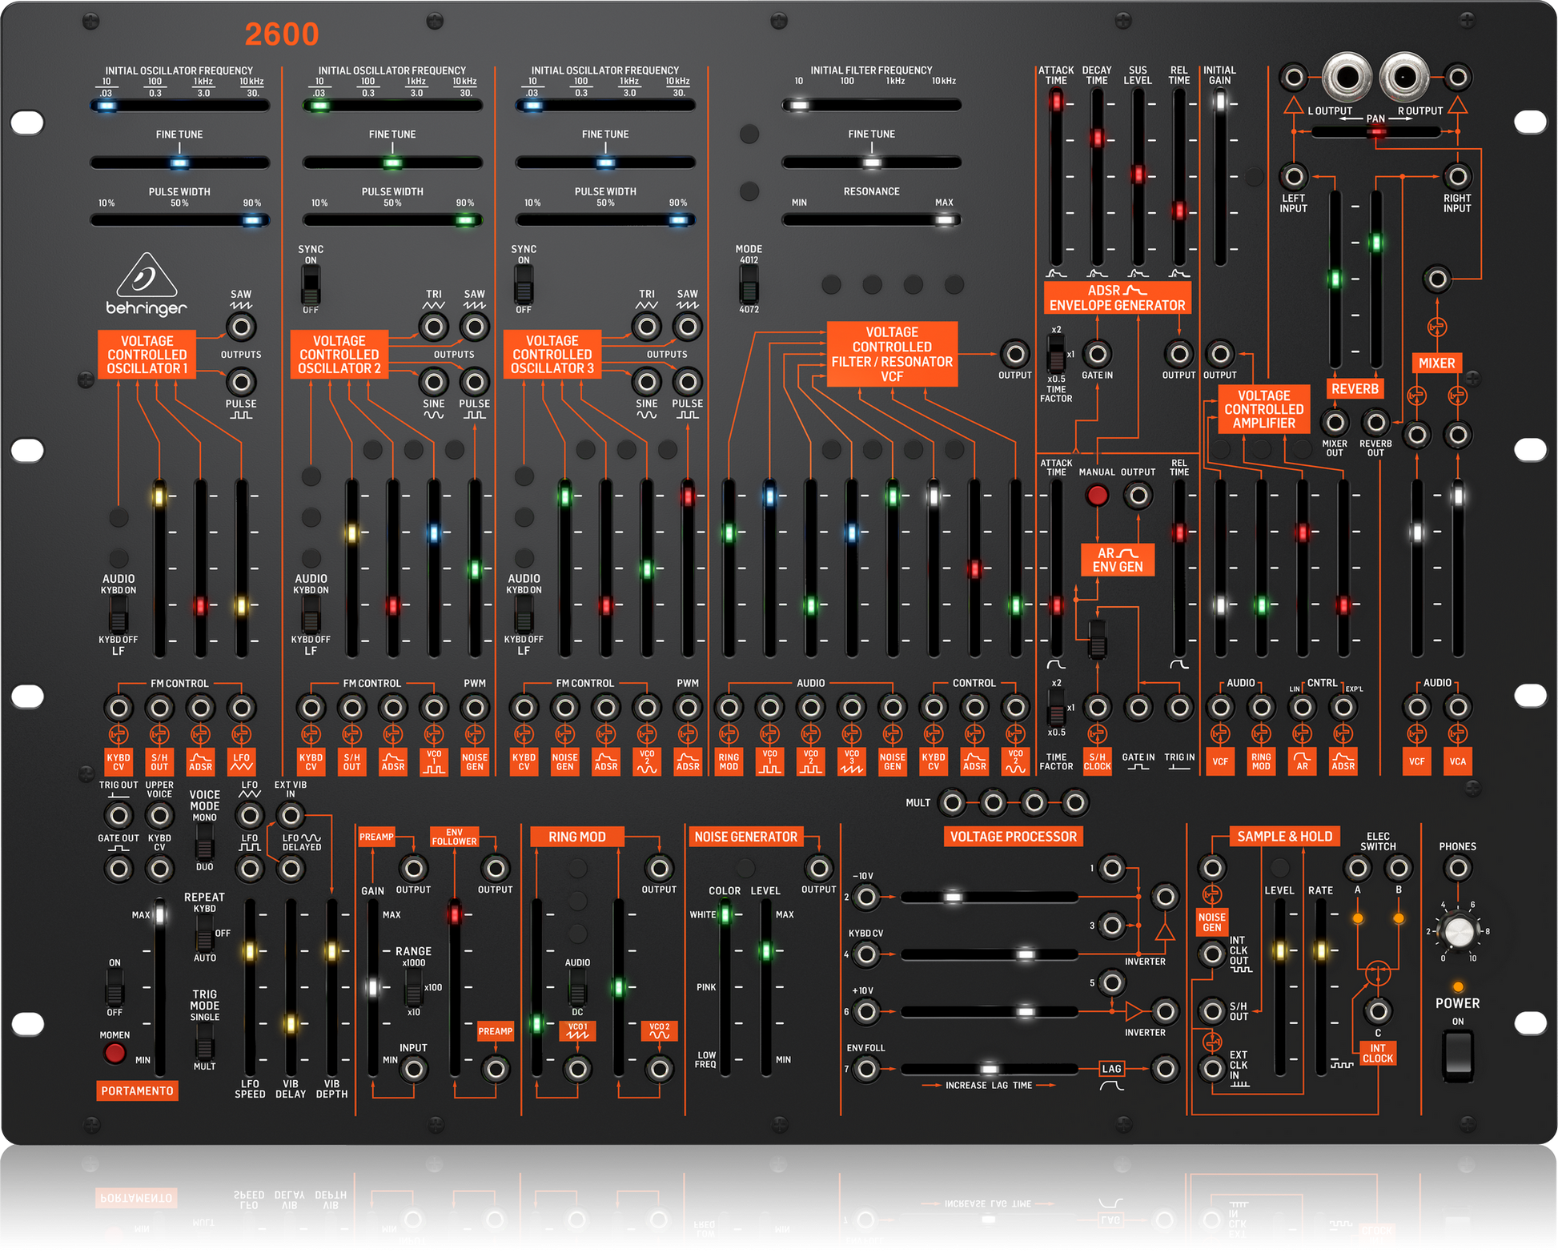Adjust the FINE TUNE slider on VCO 1
Screen dimensions: 1558x1253
tap(178, 163)
